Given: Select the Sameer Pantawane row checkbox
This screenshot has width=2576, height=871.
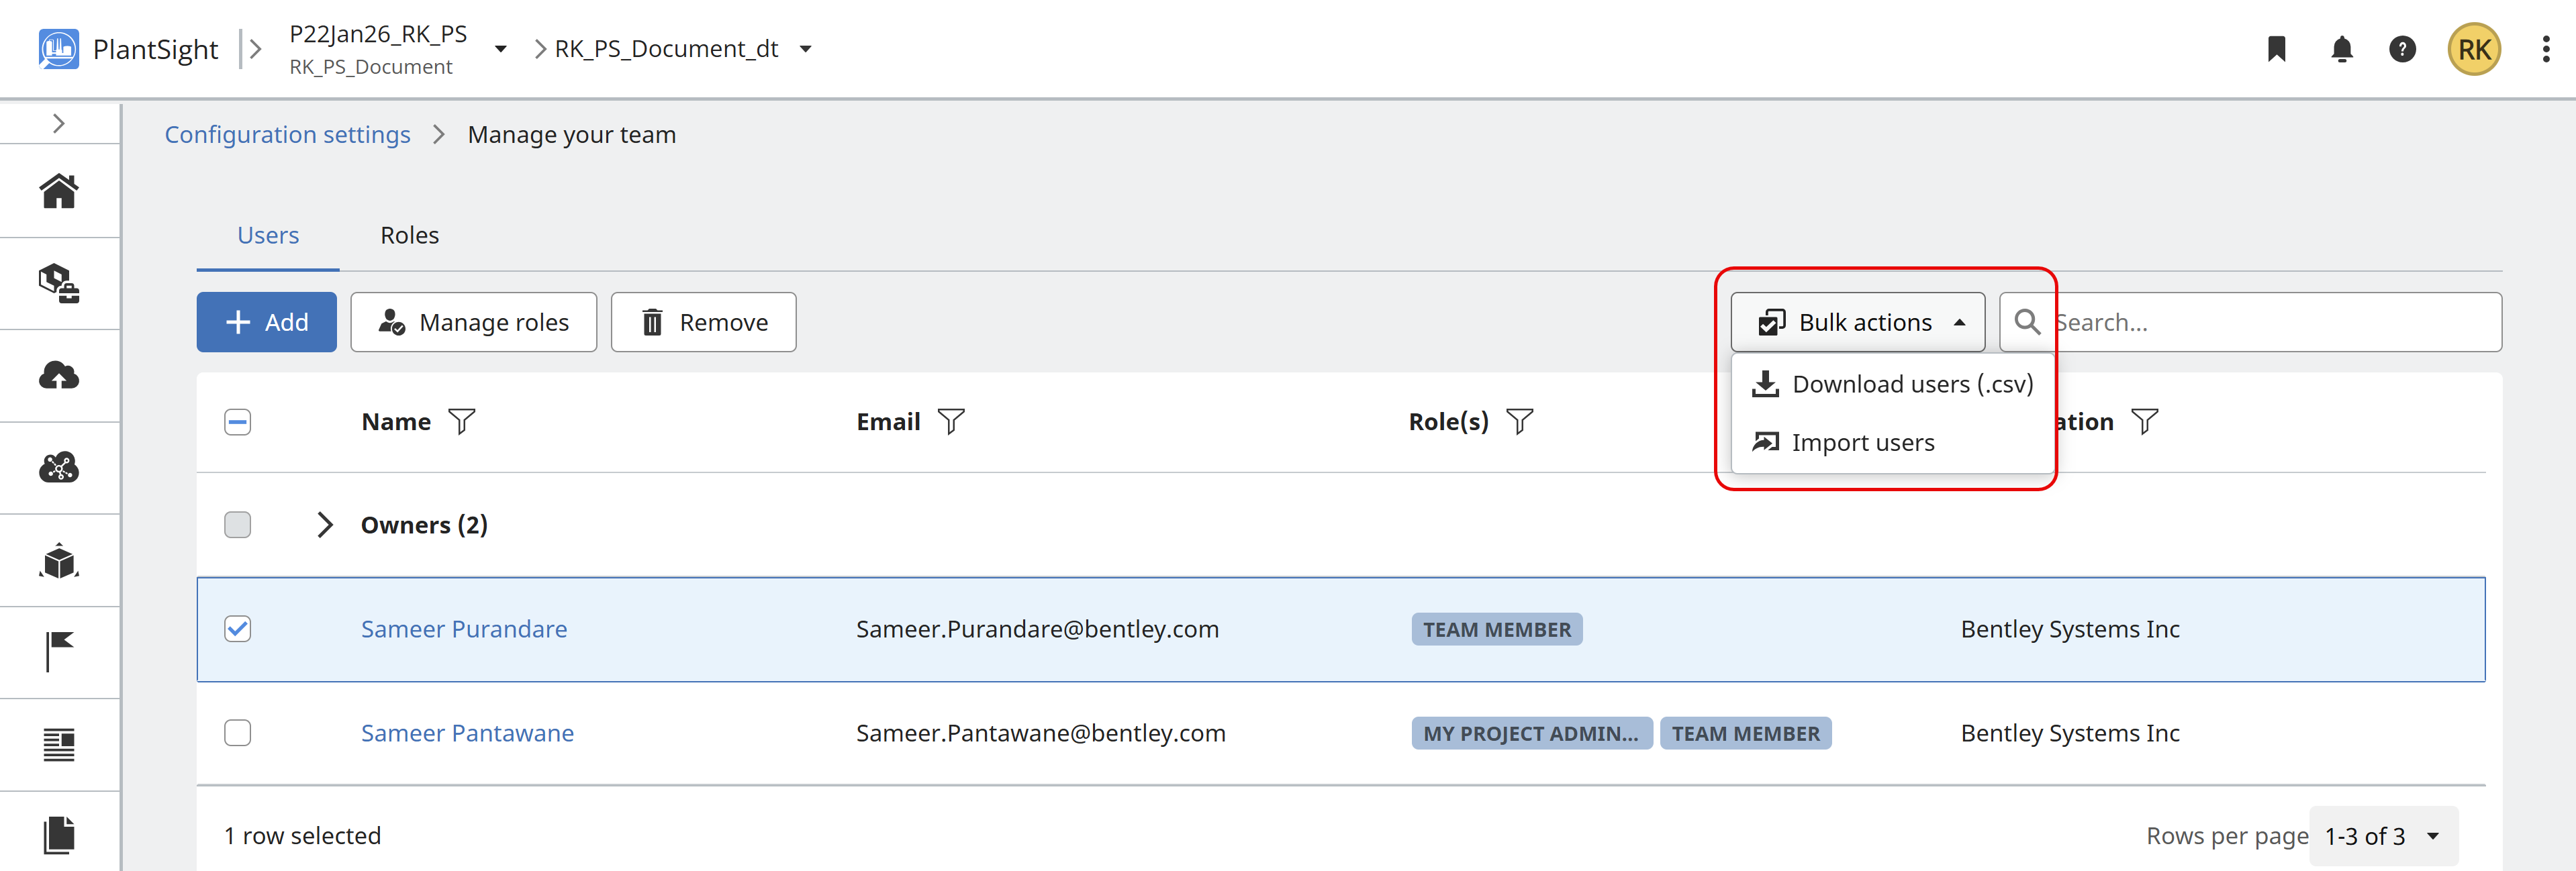Looking at the screenshot, I should [238, 733].
